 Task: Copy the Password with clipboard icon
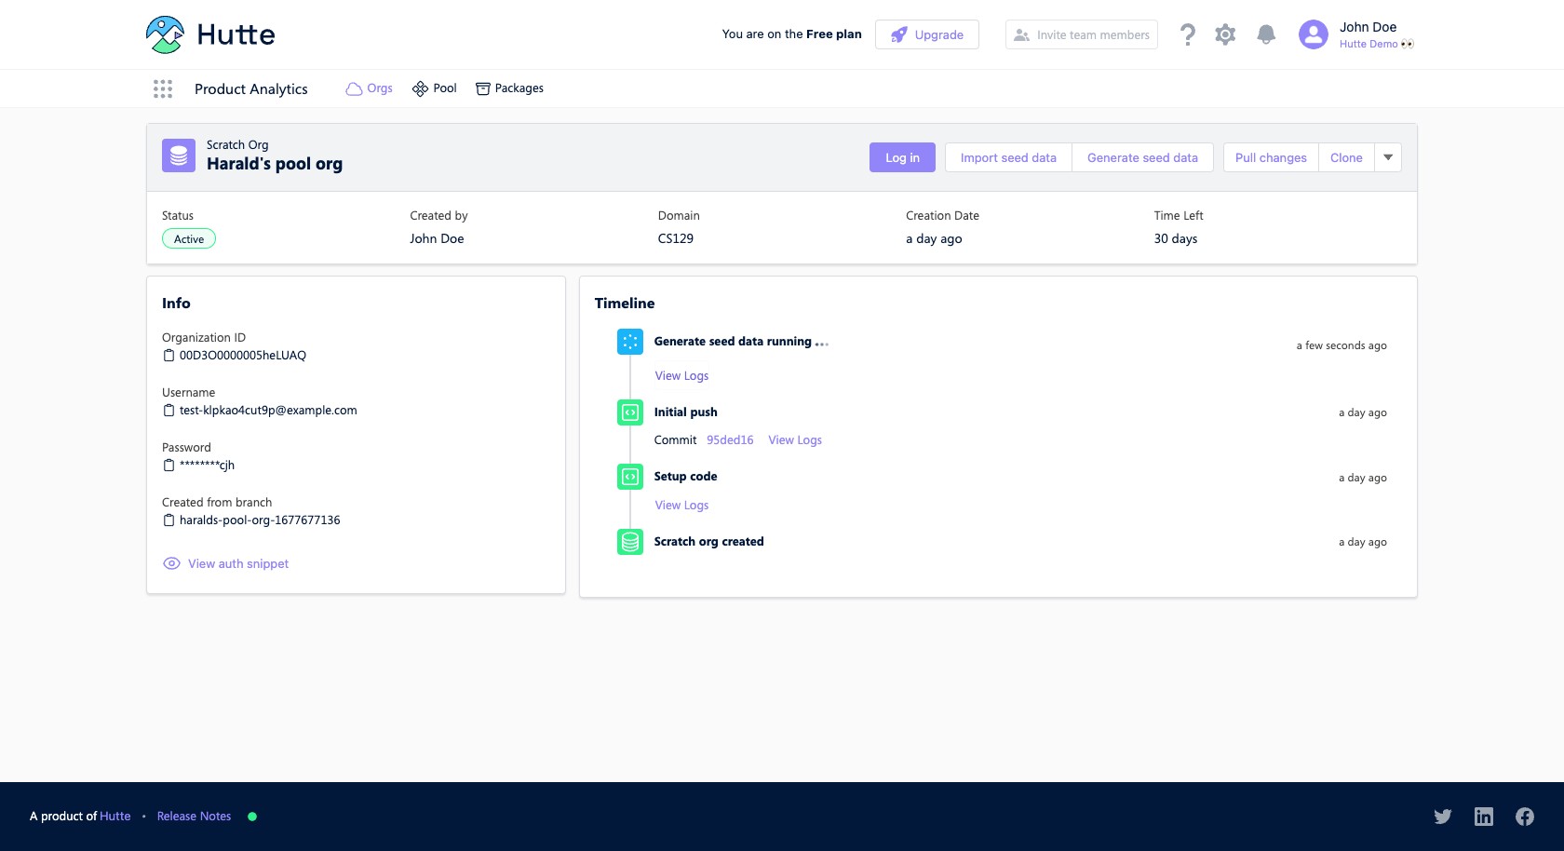(169, 466)
